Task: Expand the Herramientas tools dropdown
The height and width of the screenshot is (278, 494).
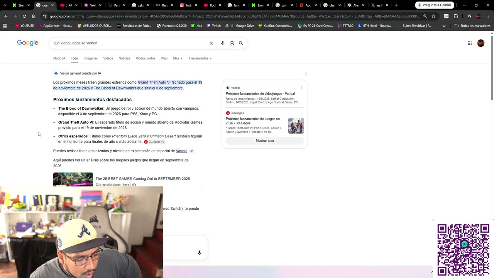Action: coord(200,58)
